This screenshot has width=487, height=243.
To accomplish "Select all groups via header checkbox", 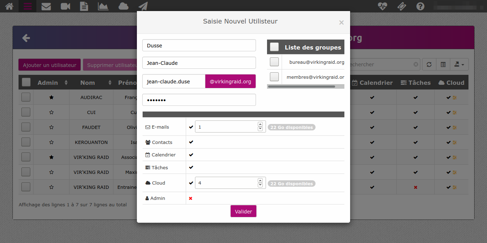I will pyautogui.click(x=274, y=47).
